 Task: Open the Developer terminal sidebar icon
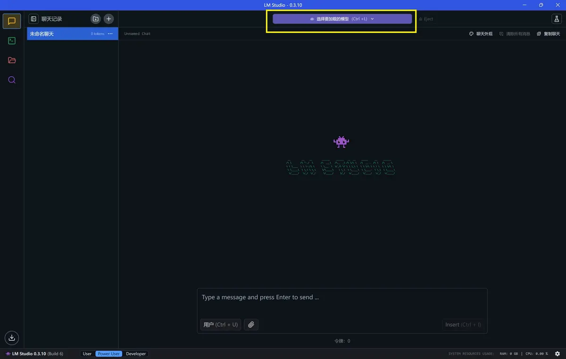12,41
